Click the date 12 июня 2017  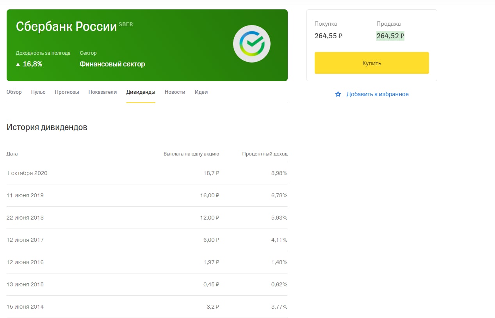click(25, 240)
